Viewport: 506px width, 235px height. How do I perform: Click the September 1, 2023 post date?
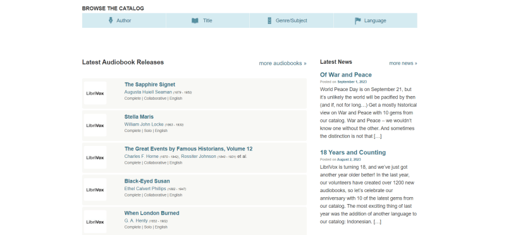click(352, 82)
